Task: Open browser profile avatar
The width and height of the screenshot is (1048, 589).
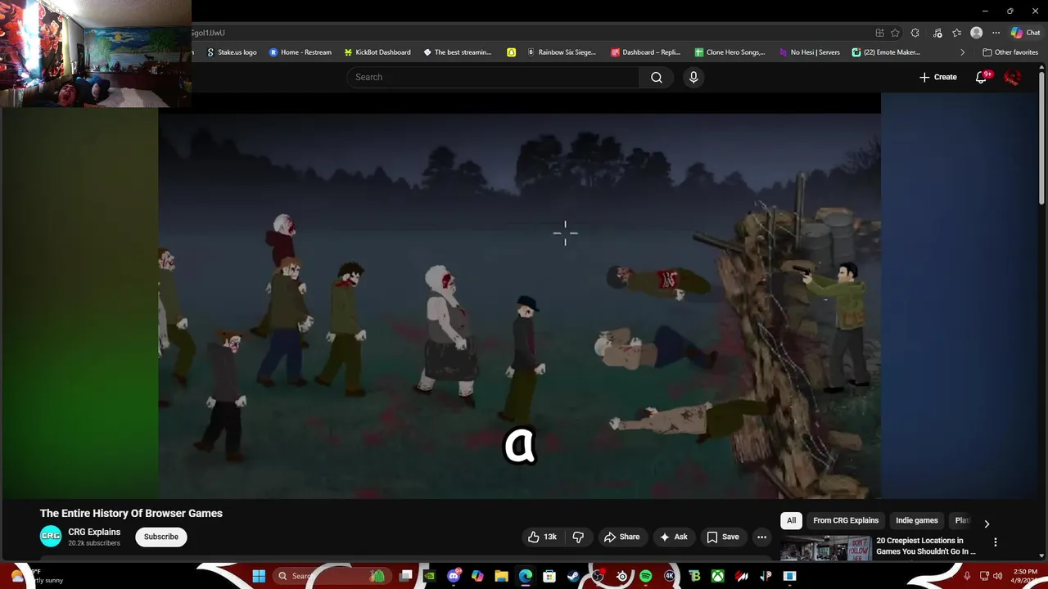Action: click(976, 33)
